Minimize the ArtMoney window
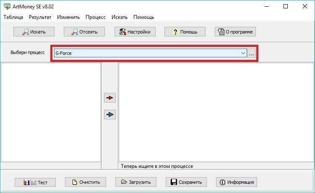The height and width of the screenshot is (193, 315). coord(267,6)
